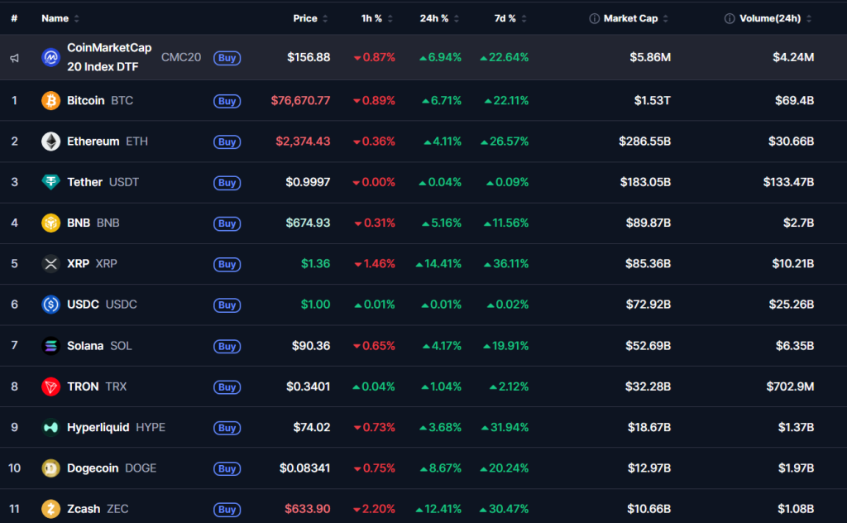
Task: Click the Bitcoin coin logo icon
Action: pos(50,100)
